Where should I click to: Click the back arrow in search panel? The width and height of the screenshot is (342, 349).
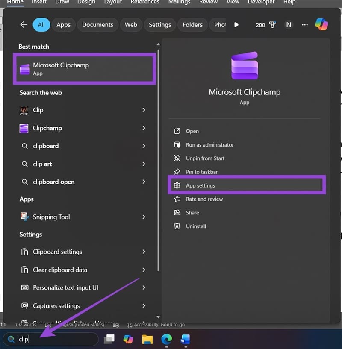pos(24,25)
